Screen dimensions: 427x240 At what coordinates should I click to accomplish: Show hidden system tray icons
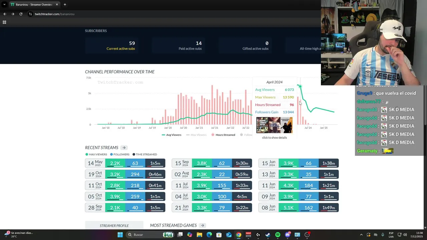(361, 235)
